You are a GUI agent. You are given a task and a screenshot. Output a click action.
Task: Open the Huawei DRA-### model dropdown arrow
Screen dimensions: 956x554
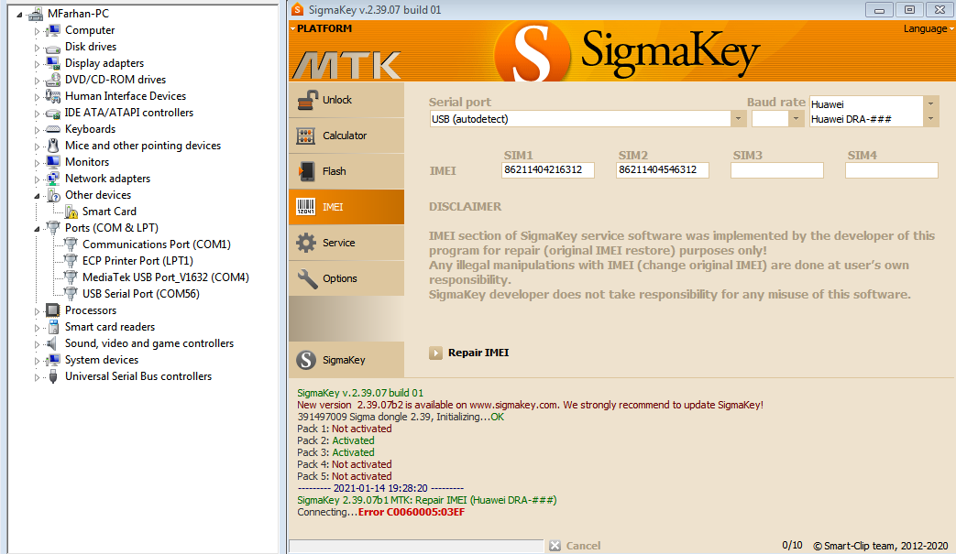[930, 119]
